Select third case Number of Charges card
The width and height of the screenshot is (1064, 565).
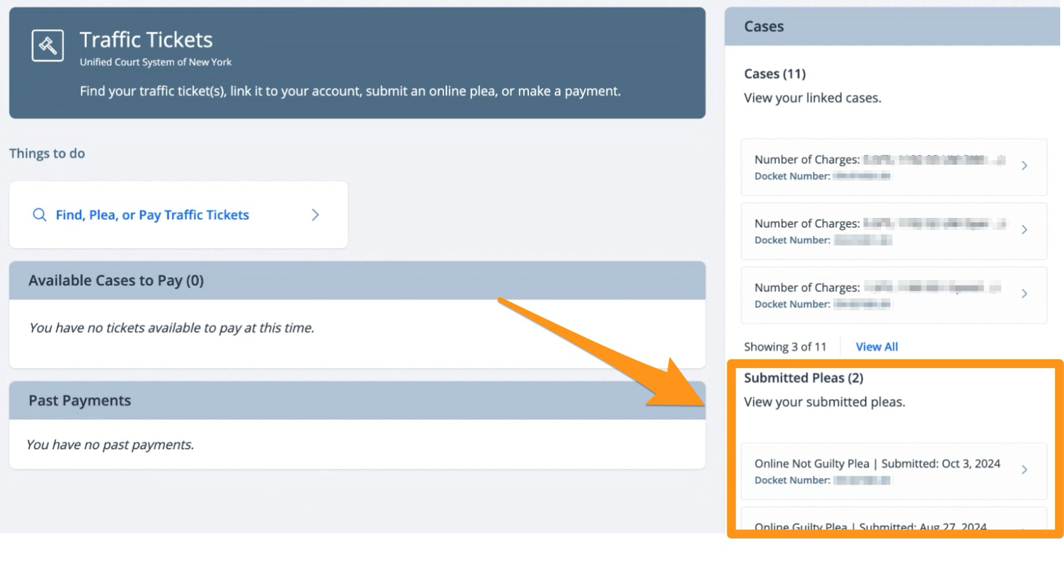[893, 295]
